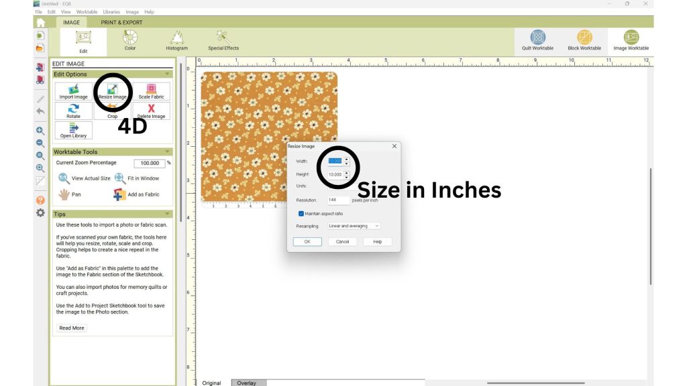Click the Import Image tool

click(x=73, y=92)
